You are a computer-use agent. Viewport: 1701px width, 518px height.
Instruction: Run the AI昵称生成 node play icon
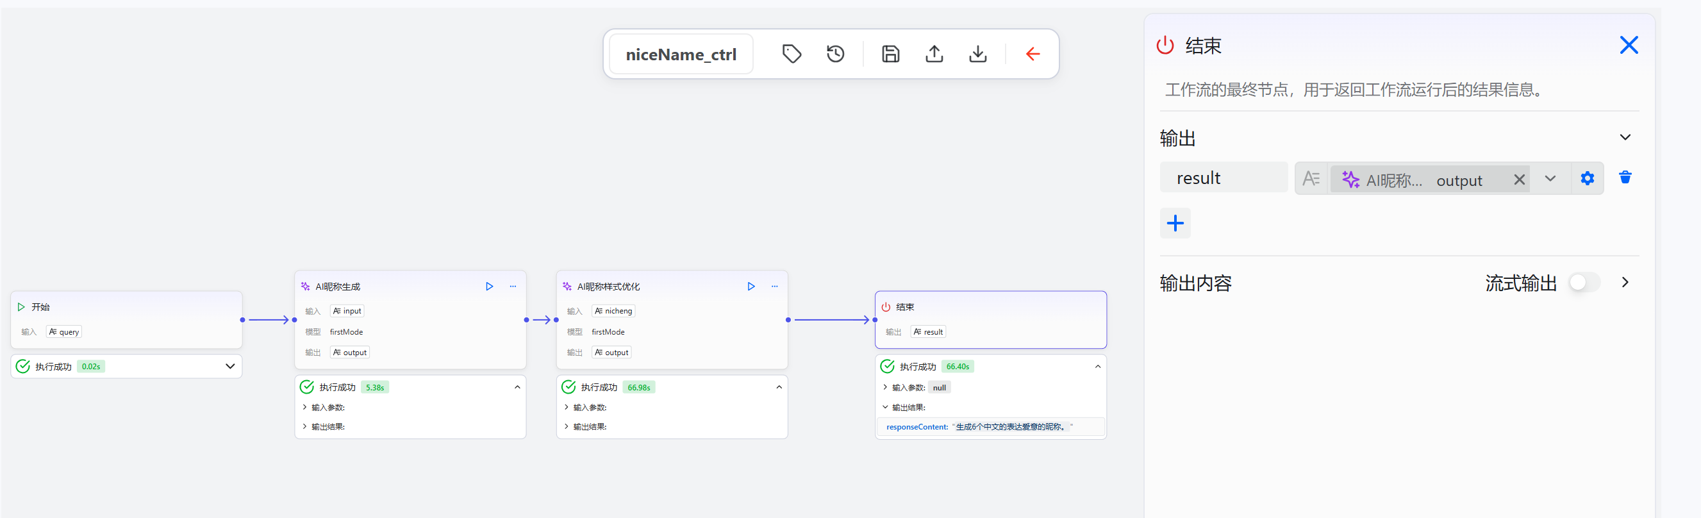pyautogui.click(x=489, y=286)
